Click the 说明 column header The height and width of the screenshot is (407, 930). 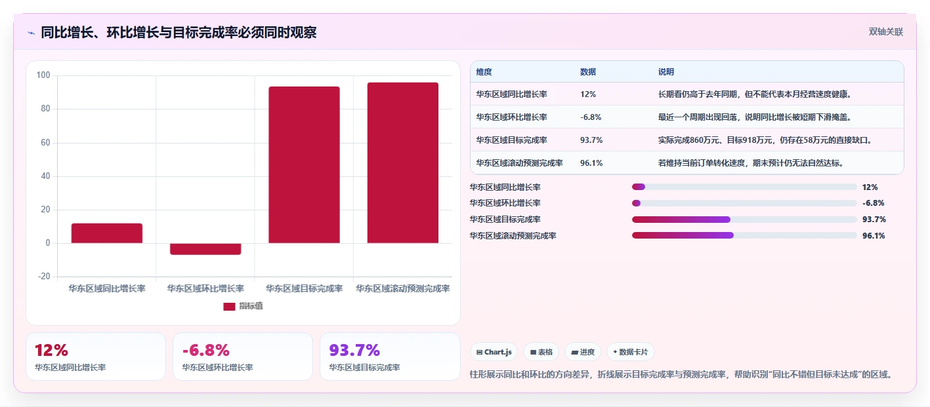point(666,72)
